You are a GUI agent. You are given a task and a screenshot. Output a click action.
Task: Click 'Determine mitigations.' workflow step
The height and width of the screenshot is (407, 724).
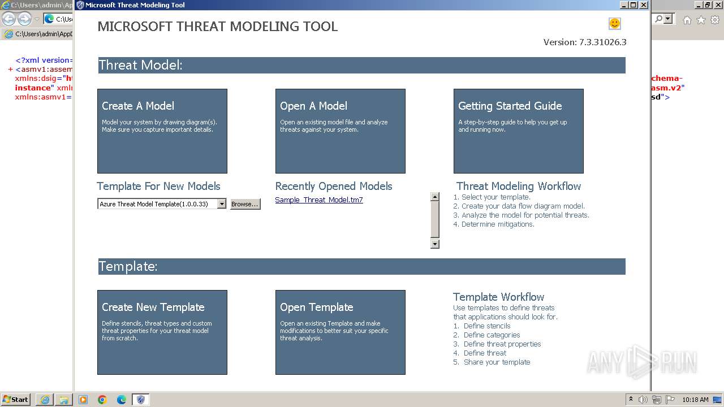coord(494,224)
